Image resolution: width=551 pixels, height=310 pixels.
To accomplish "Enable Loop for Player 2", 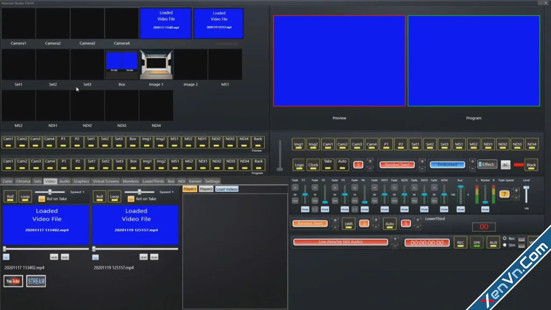I will (114, 197).
